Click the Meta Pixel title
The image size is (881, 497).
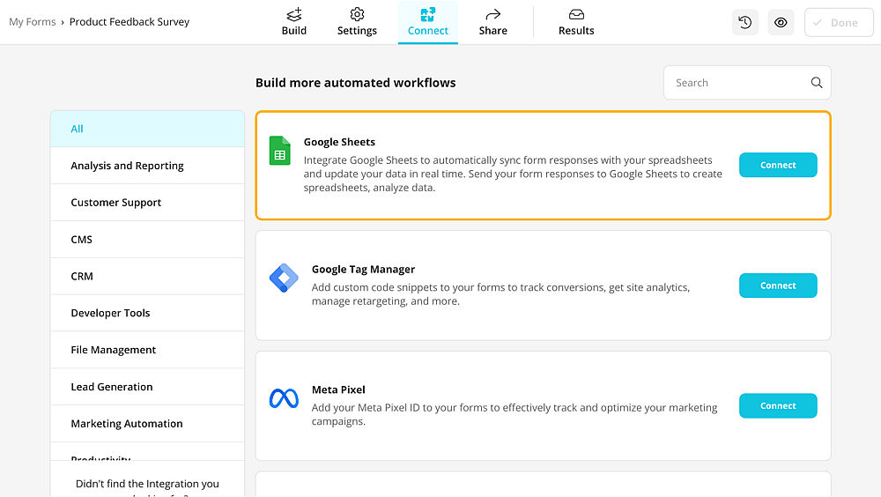tap(338, 389)
